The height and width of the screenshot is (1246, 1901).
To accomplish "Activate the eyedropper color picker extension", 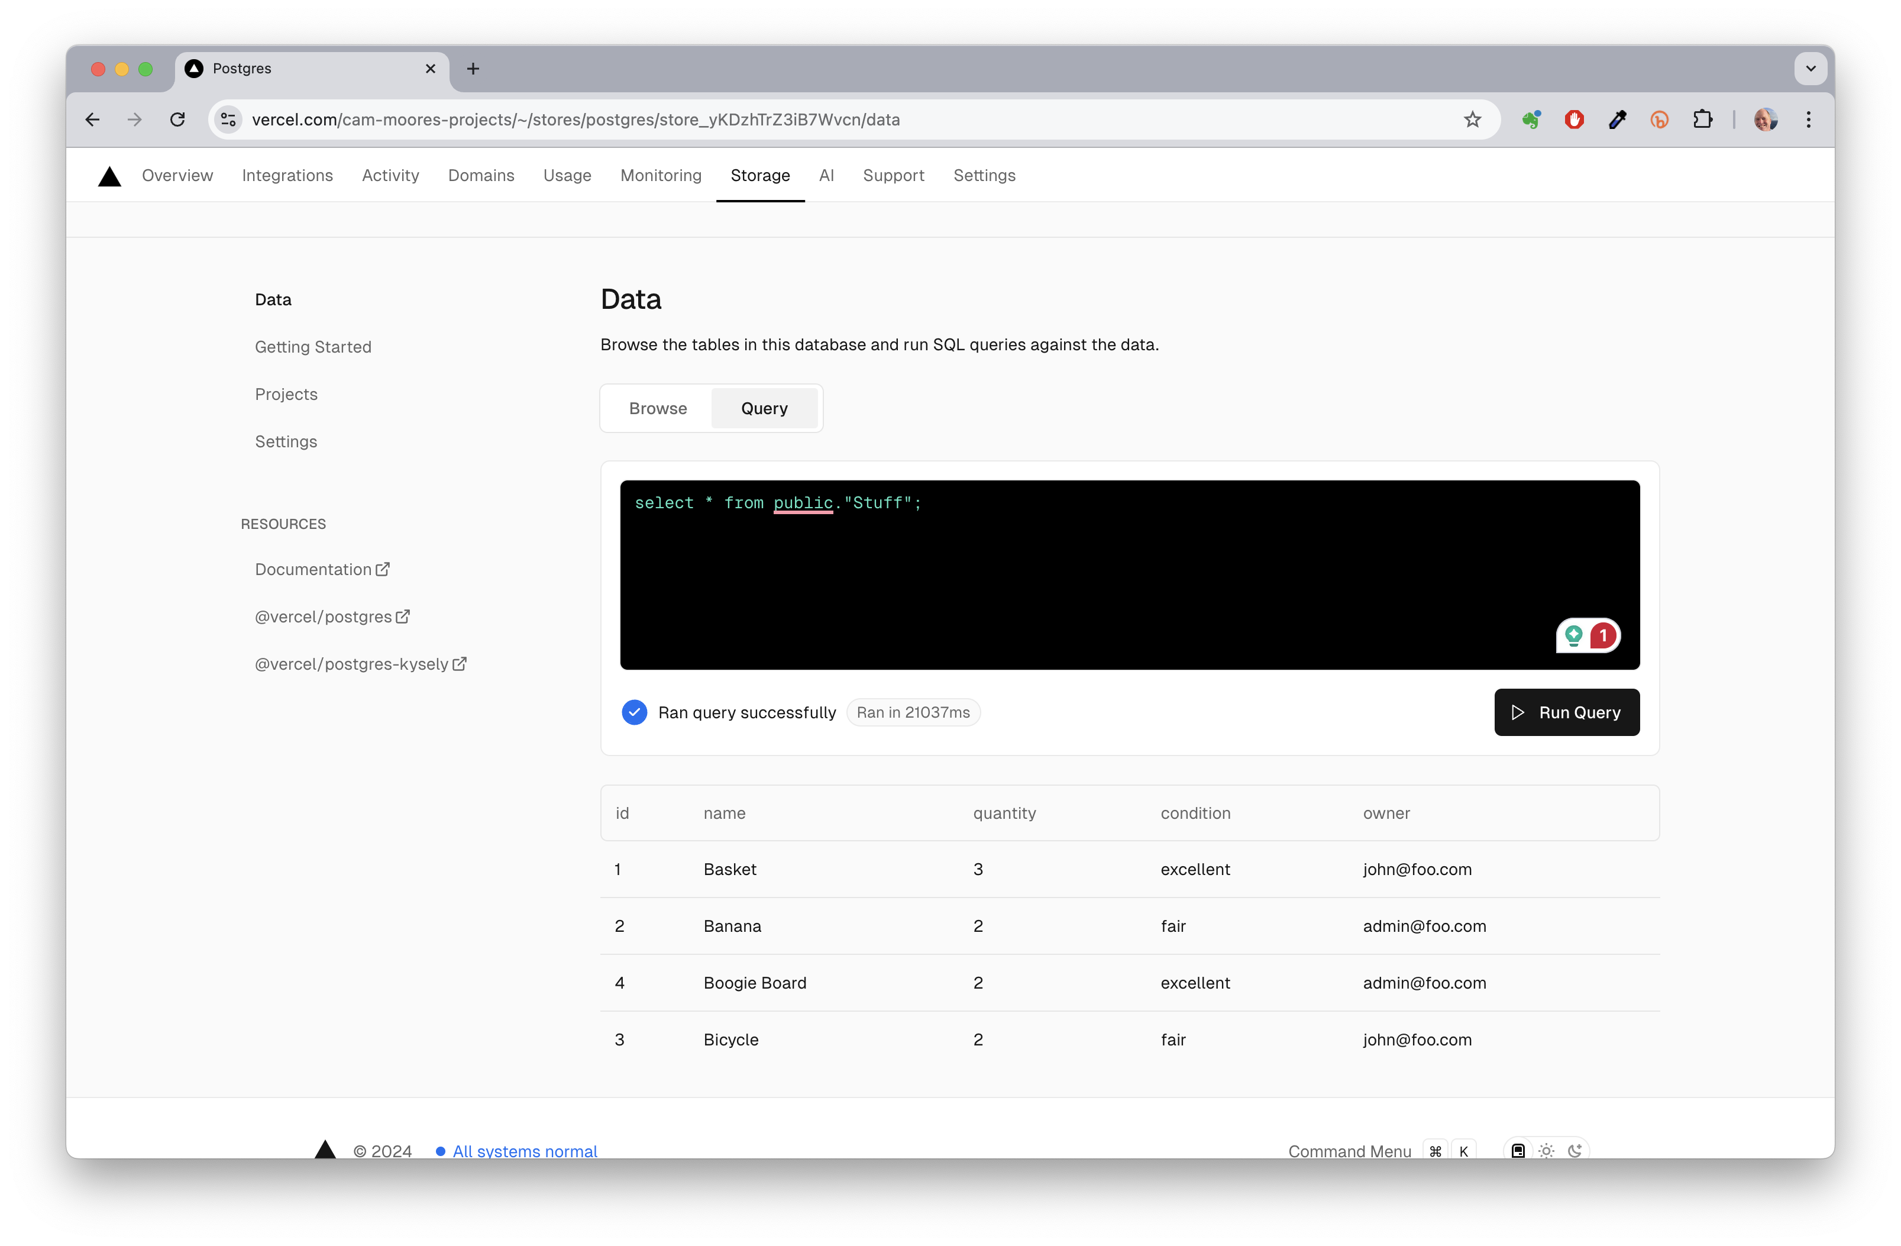I will [x=1617, y=120].
